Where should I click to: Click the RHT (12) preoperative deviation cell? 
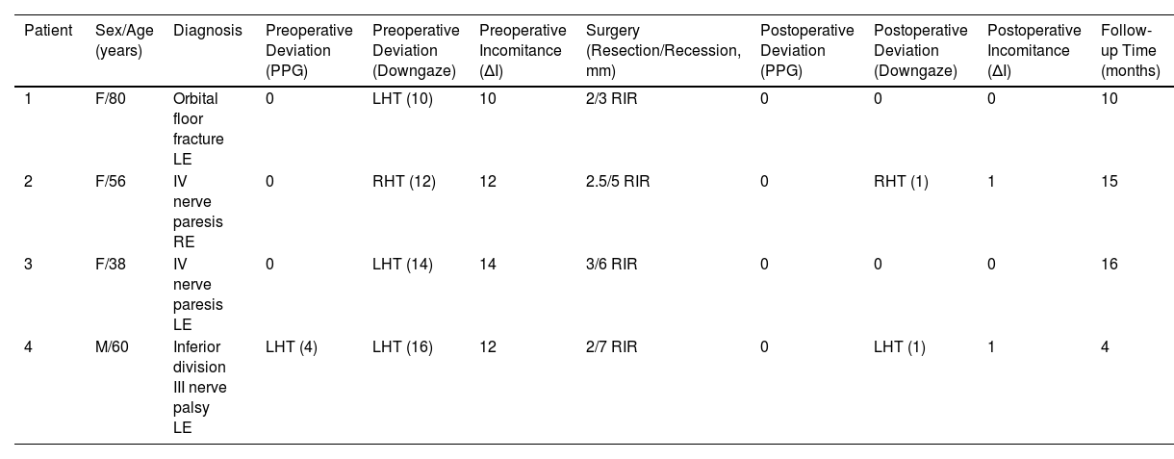(x=404, y=182)
